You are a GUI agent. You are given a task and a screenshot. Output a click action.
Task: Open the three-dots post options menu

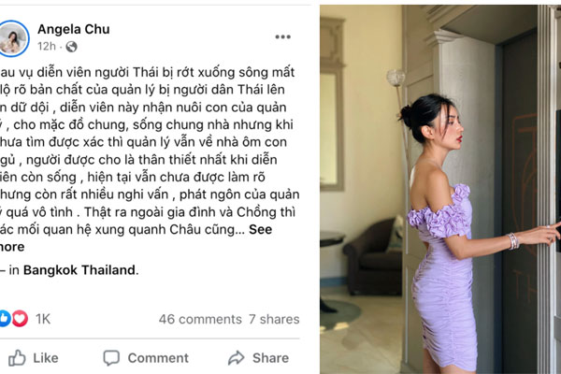[x=282, y=36]
